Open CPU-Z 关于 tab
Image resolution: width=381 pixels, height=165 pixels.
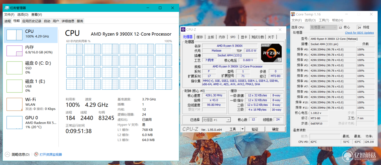(x=271, y=37)
